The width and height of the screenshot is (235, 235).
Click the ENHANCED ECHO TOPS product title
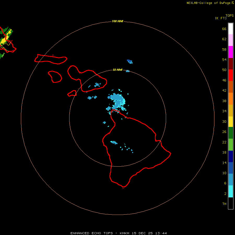click(x=92, y=233)
